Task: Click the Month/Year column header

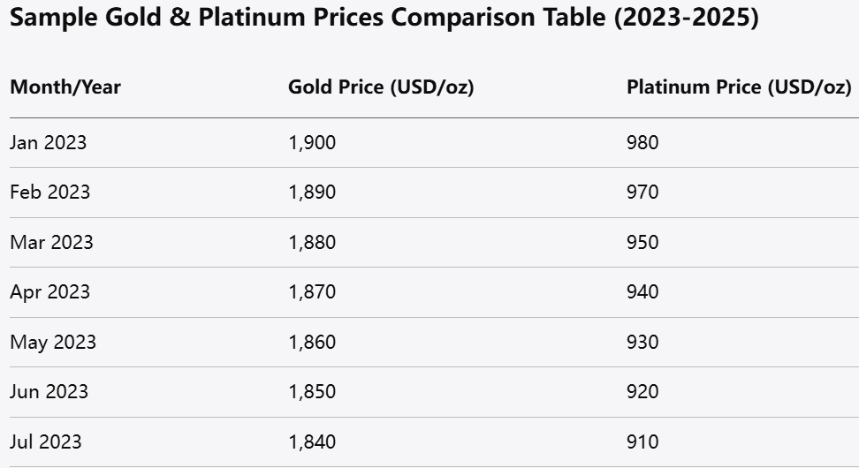Action: tap(65, 87)
